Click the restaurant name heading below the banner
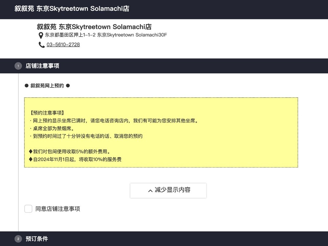 tap(94, 27)
